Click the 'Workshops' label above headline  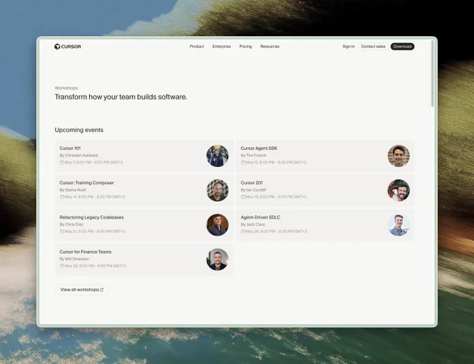point(66,88)
